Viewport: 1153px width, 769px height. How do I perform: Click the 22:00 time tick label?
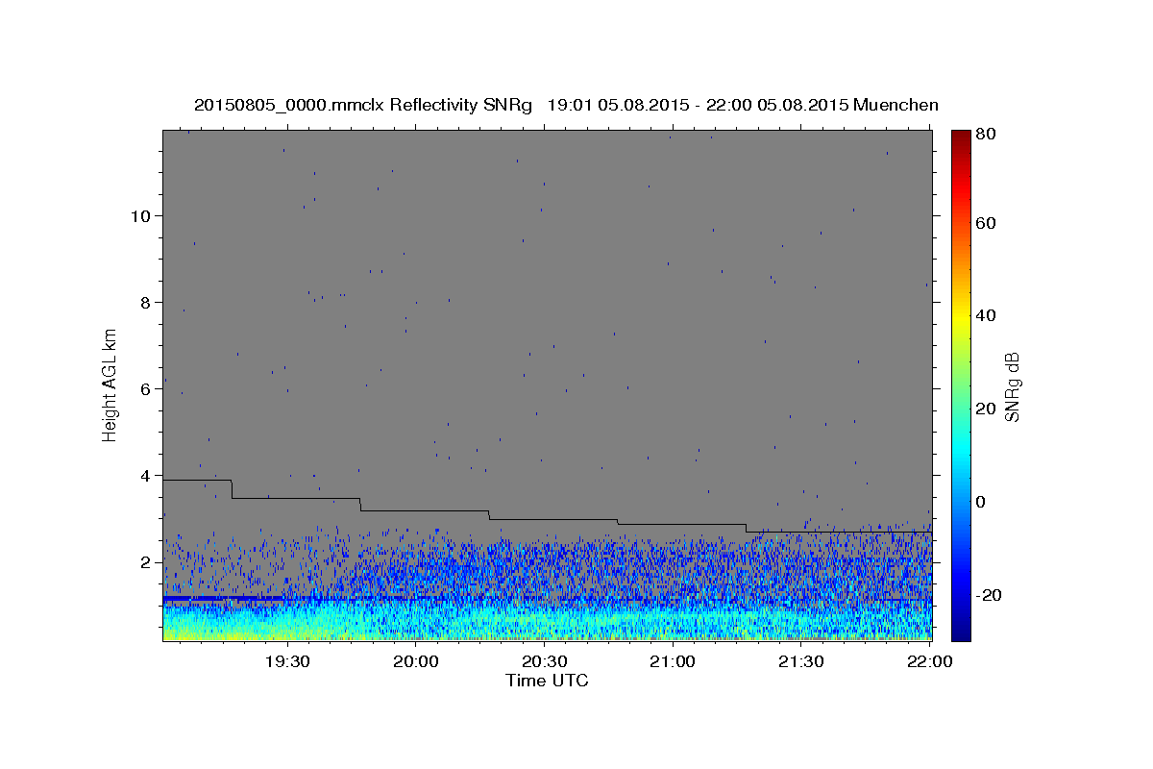pyautogui.click(x=929, y=662)
